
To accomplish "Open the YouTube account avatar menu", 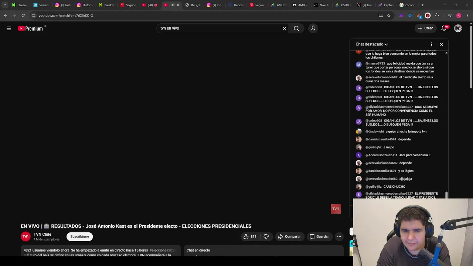I will 458,28.
